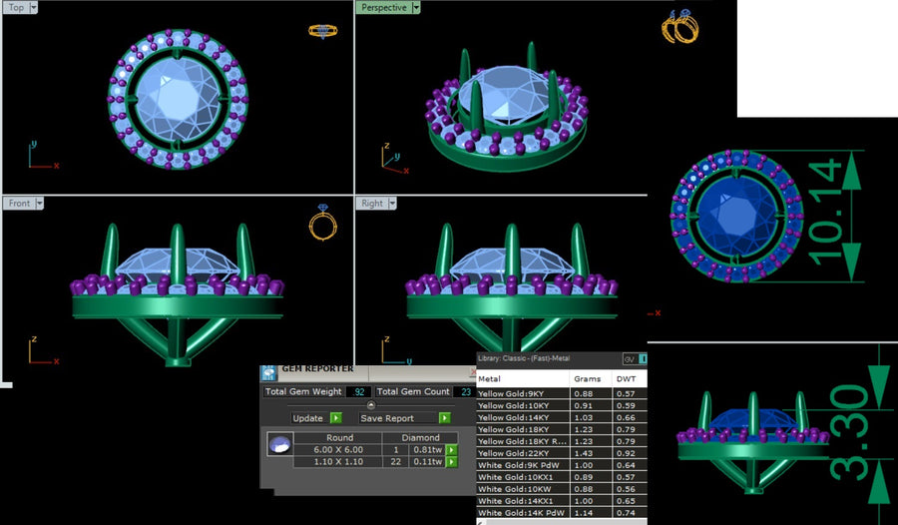Toggle the GV switch in metal library

[x=635, y=358]
